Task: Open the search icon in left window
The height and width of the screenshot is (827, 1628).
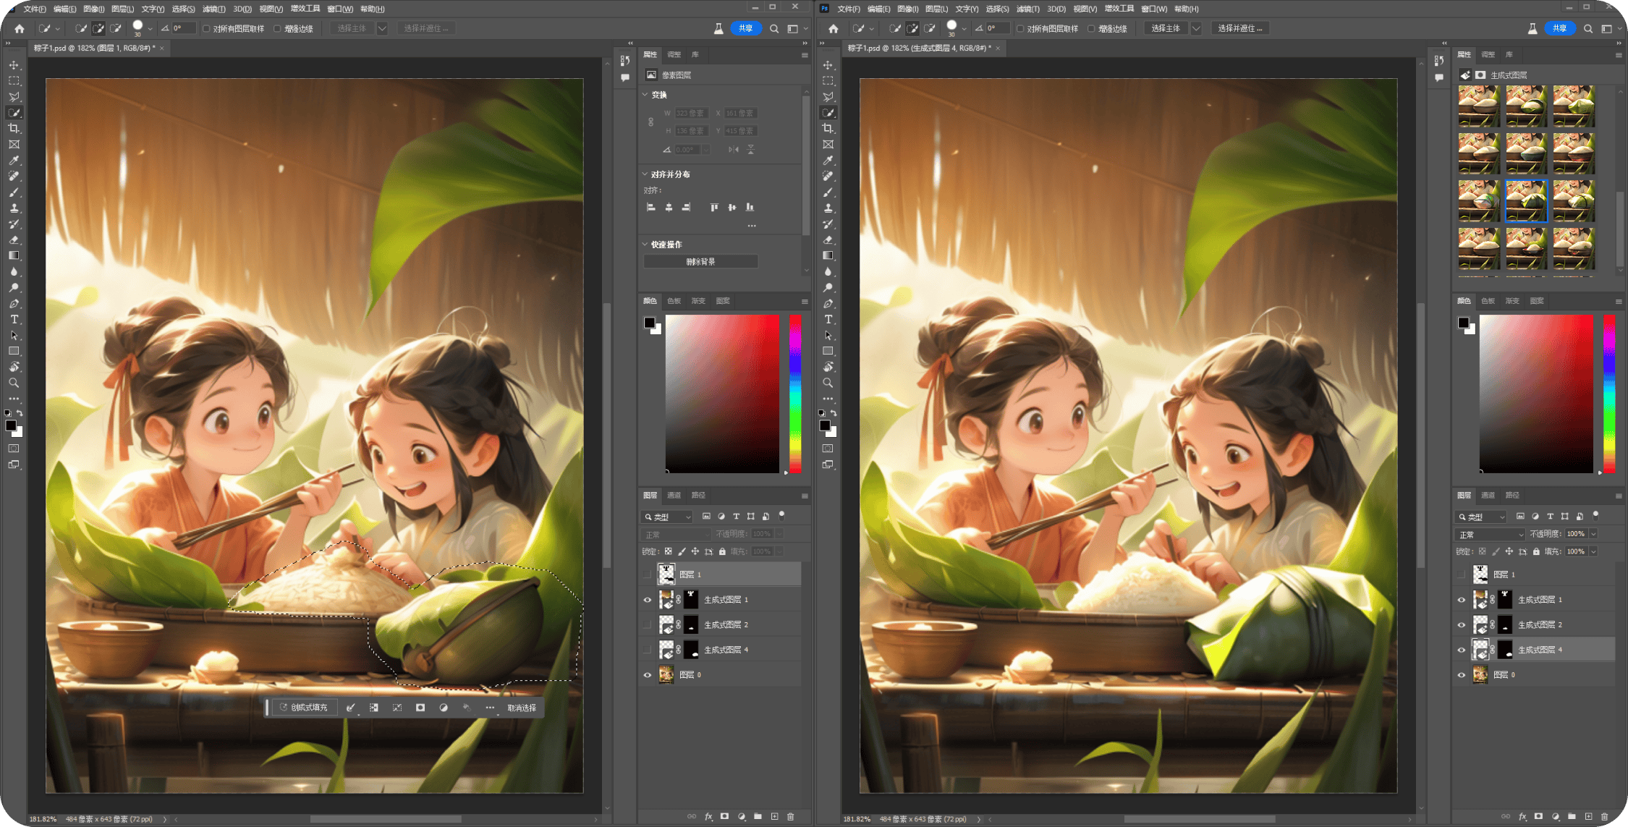Action: [774, 29]
